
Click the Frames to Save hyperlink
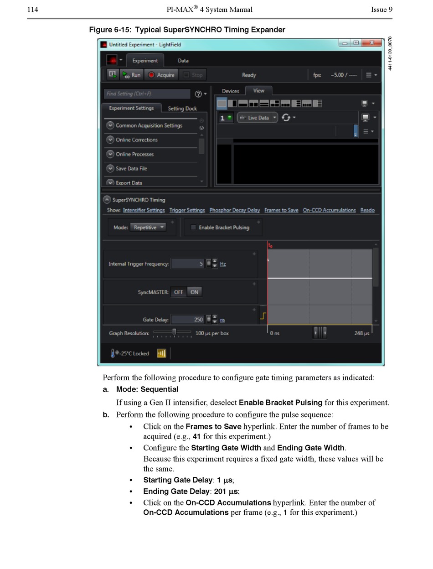click(281, 210)
